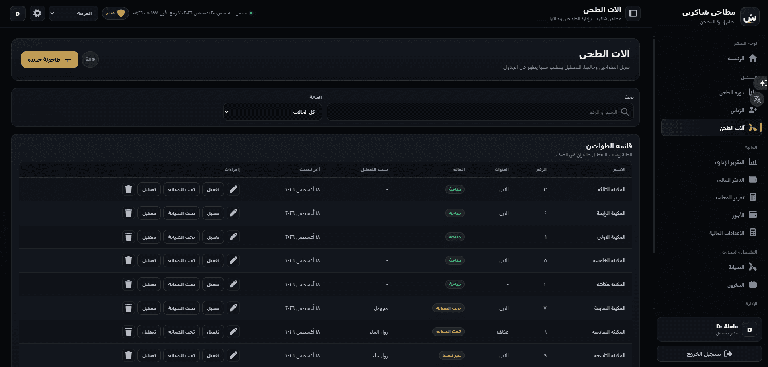Click the translate language icon
The image size is (768, 367).
pyautogui.click(x=757, y=99)
